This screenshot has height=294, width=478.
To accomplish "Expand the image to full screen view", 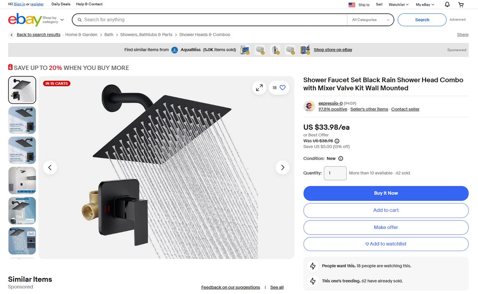I will pyautogui.click(x=259, y=88).
